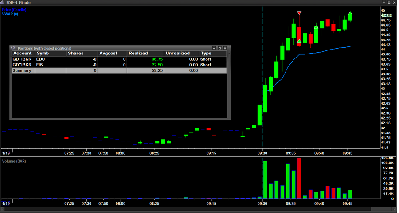Click the right arrow of bottom scrollbar
Screen dimensions: 399x213
pyautogui.click(x=395, y=209)
